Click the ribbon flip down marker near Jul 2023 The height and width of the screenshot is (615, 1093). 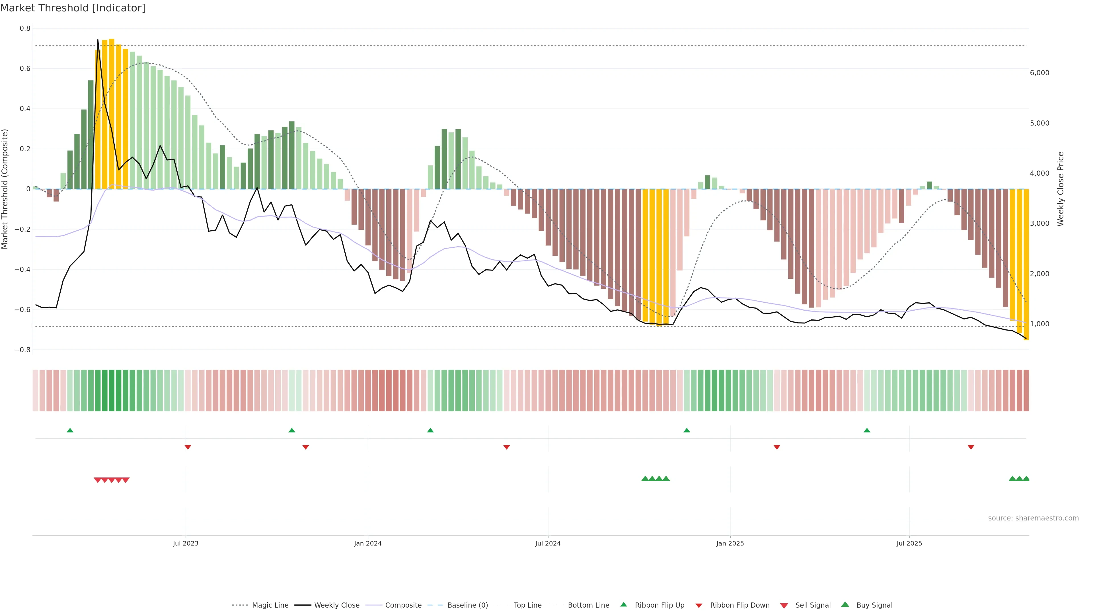[188, 447]
